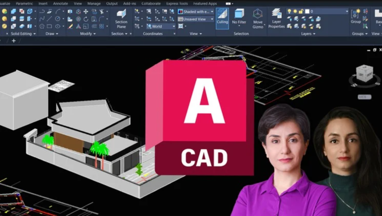This screenshot has height=216, width=382.
Task: Select the Trim tool in Modify
Action: (x=102, y=11)
